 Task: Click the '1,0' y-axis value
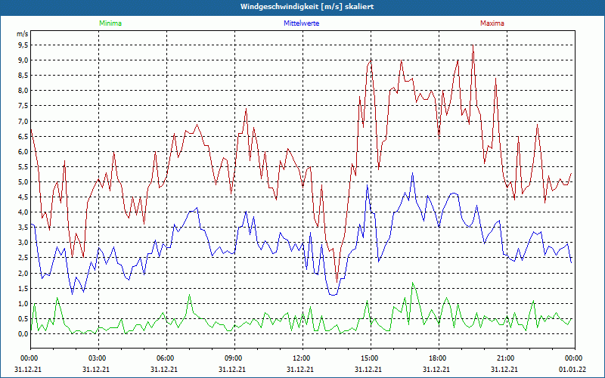[x=23, y=304]
